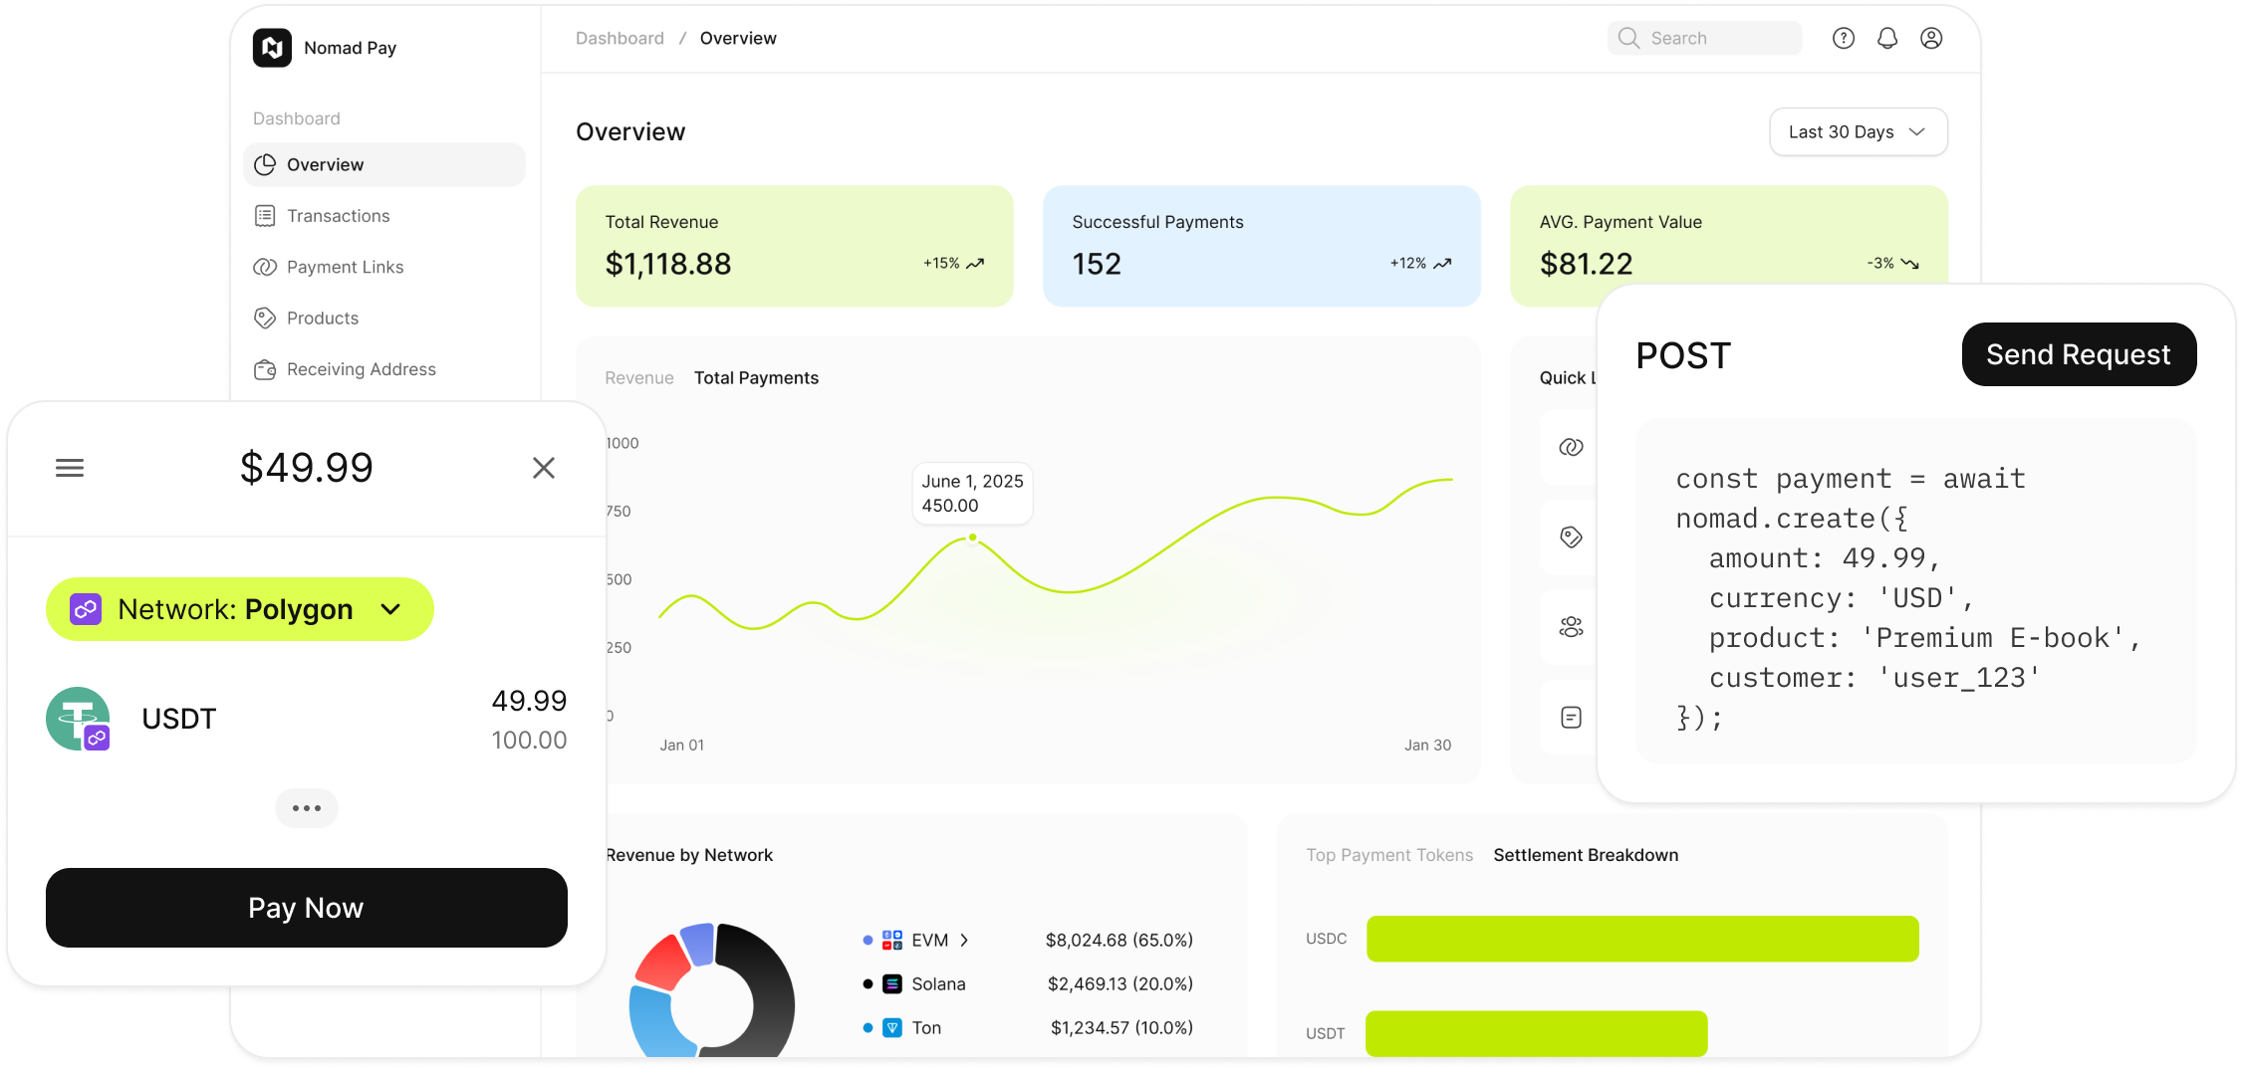2243x1071 pixels.
Task: Click the payment link icon under Quick Links
Action: (1571, 448)
